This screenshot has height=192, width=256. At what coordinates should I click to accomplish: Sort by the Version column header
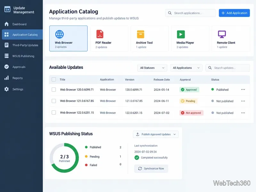130,79
